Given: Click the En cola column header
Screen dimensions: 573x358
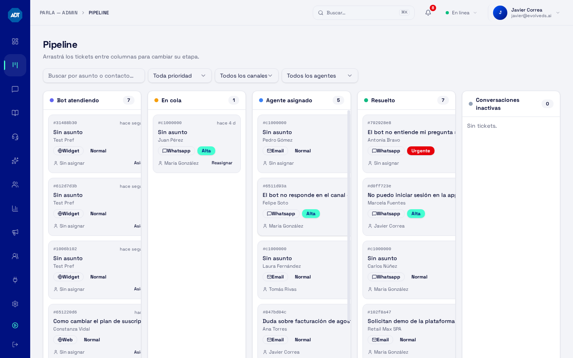Looking at the screenshot, I should click(x=197, y=100).
